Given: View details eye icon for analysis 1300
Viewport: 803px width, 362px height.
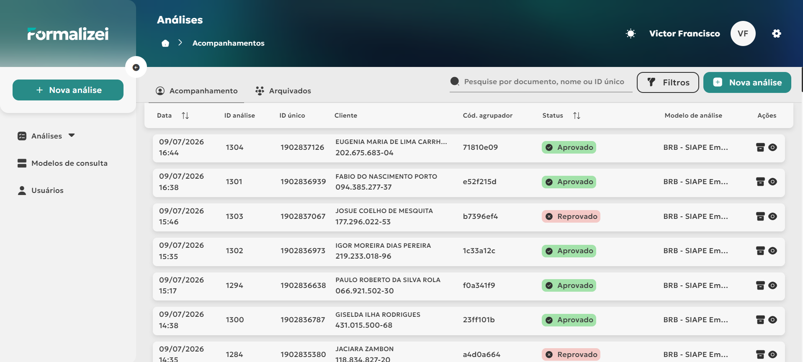Looking at the screenshot, I should [x=773, y=320].
